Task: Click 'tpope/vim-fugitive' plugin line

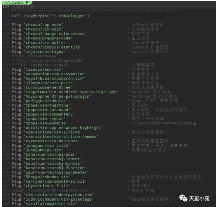Action: pyautogui.click(x=41, y=105)
